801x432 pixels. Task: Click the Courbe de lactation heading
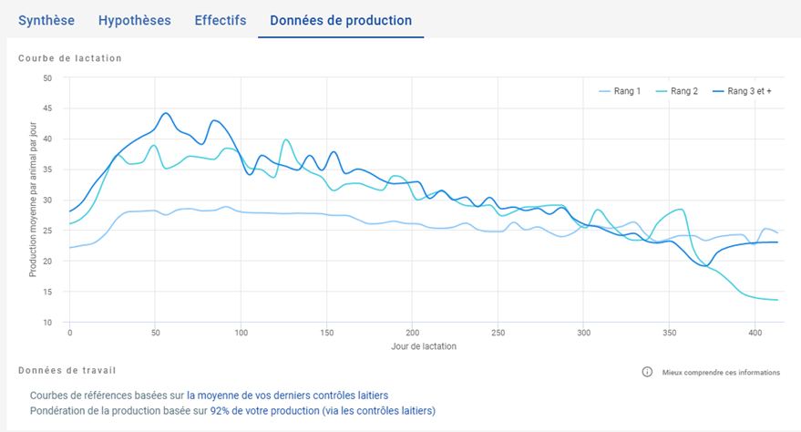[70, 58]
